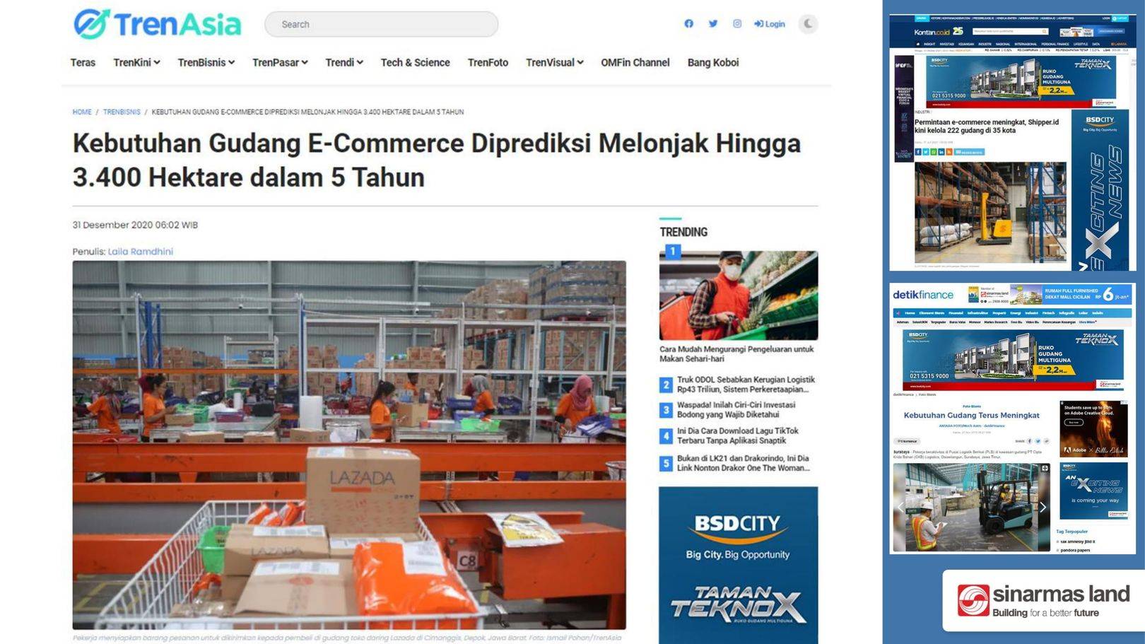The image size is (1145, 644).
Task: Click the BSD City Taman Teknox advertisement
Action: click(x=739, y=565)
